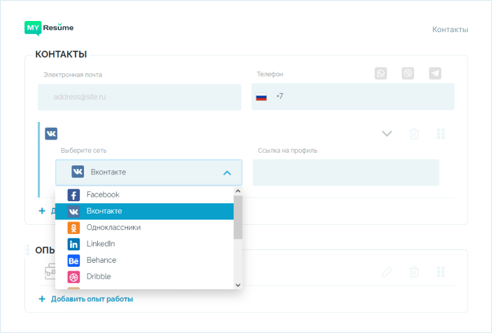The width and height of the screenshot is (492, 333).
Task: Pick Одноклассники from the network list
Action: point(113,227)
